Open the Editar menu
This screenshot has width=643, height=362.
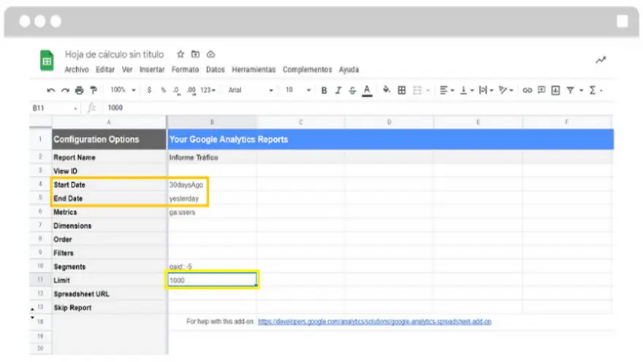pos(105,69)
